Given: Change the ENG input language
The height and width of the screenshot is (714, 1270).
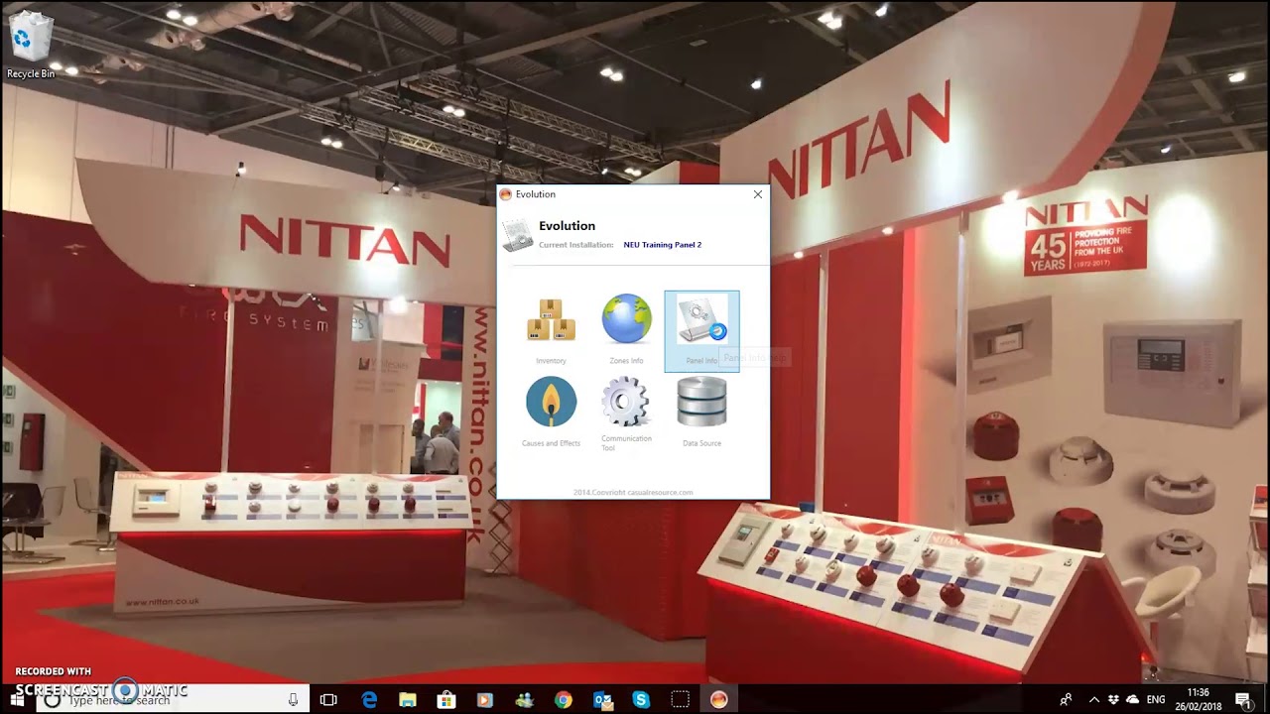Looking at the screenshot, I should click(x=1156, y=699).
